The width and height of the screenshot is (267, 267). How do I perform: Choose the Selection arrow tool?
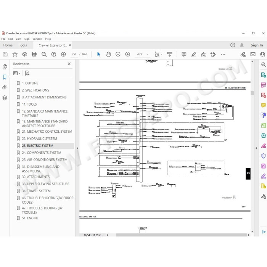point(98,54)
